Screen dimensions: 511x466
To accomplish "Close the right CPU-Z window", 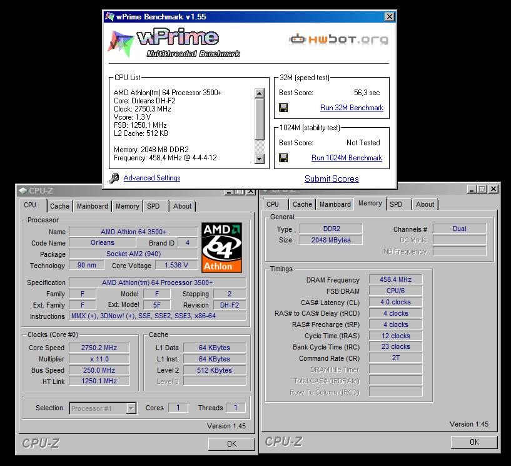I will [x=493, y=189].
